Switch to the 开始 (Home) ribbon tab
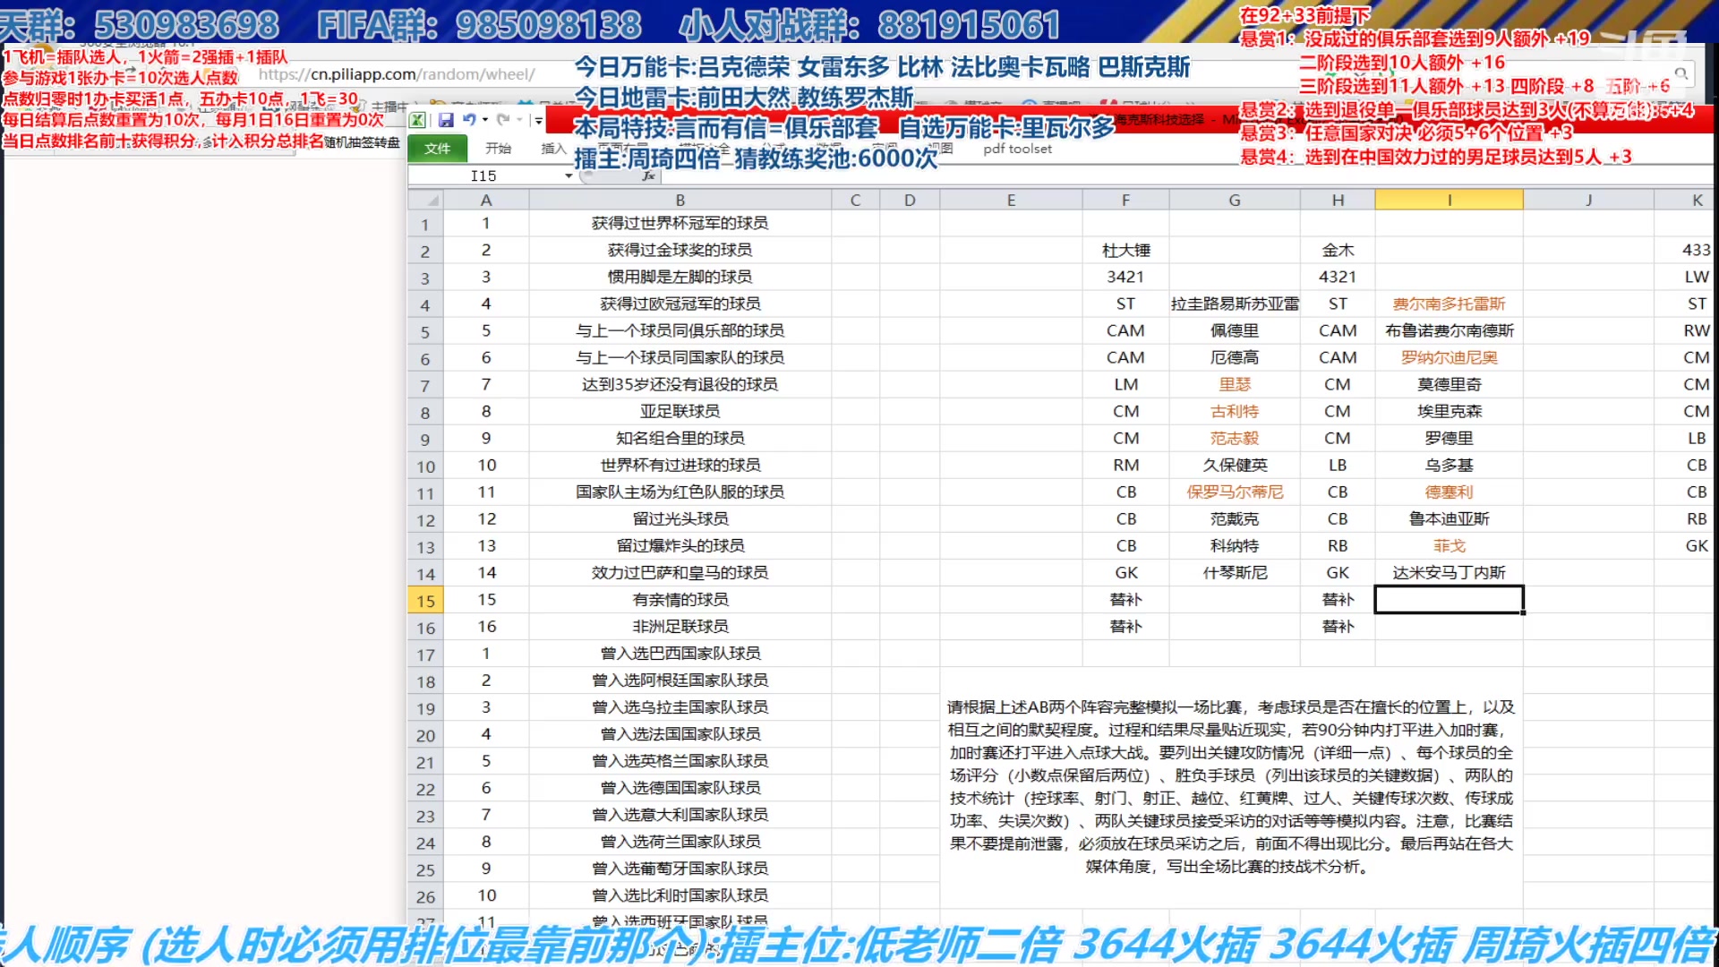Image resolution: width=1719 pixels, height=967 pixels. click(498, 149)
